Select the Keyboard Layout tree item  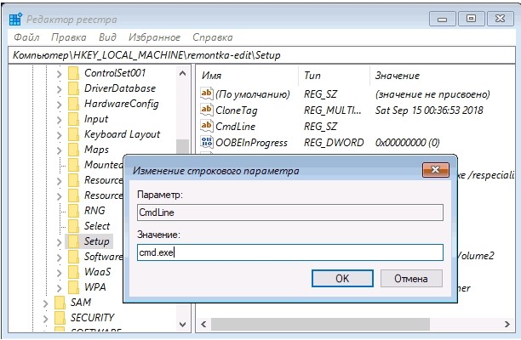[122, 134]
